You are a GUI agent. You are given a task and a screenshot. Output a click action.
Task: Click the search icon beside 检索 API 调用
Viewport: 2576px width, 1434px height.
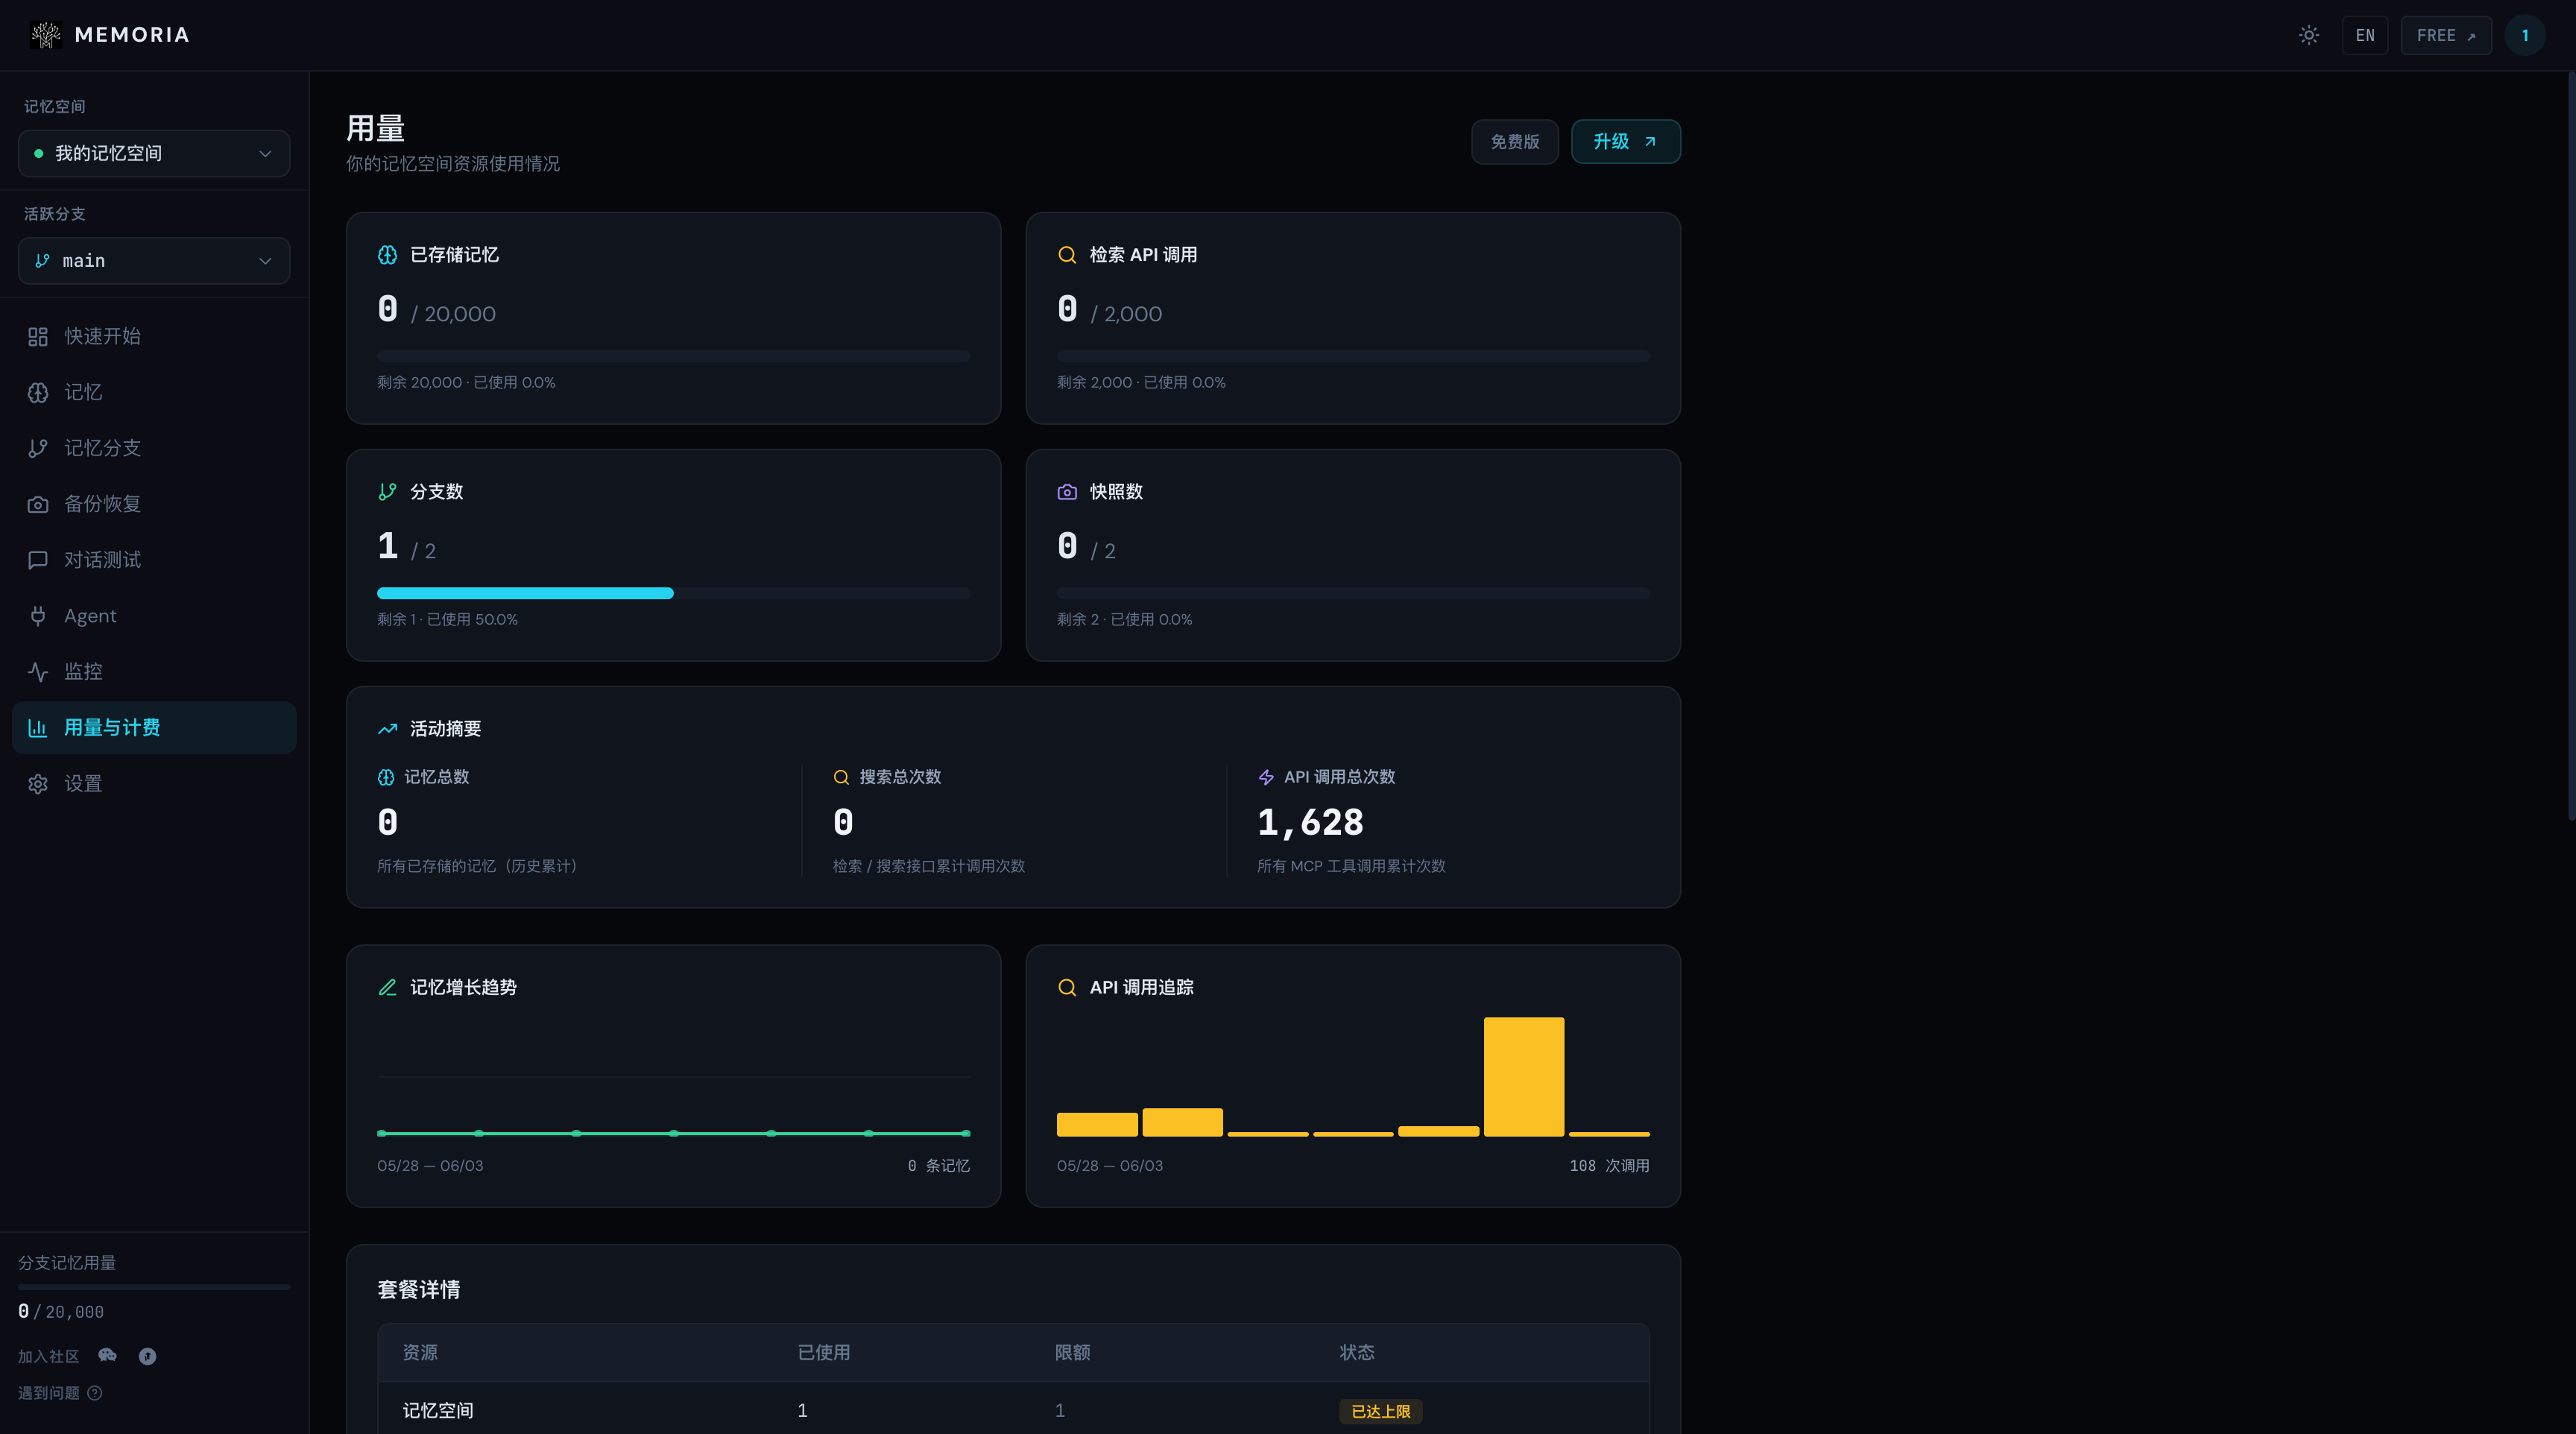(1067, 255)
